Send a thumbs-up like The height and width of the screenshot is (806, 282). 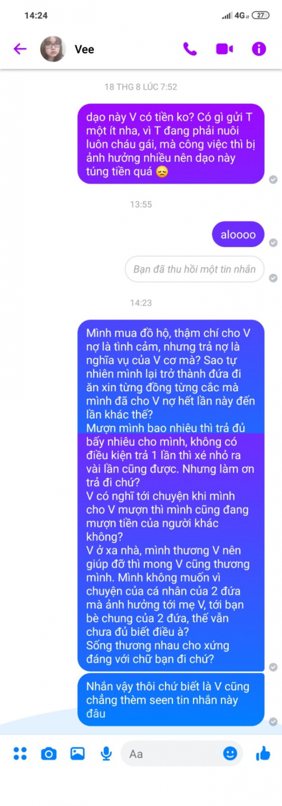(263, 753)
